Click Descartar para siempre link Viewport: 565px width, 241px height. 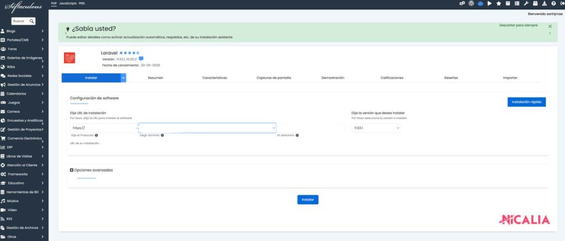point(518,25)
